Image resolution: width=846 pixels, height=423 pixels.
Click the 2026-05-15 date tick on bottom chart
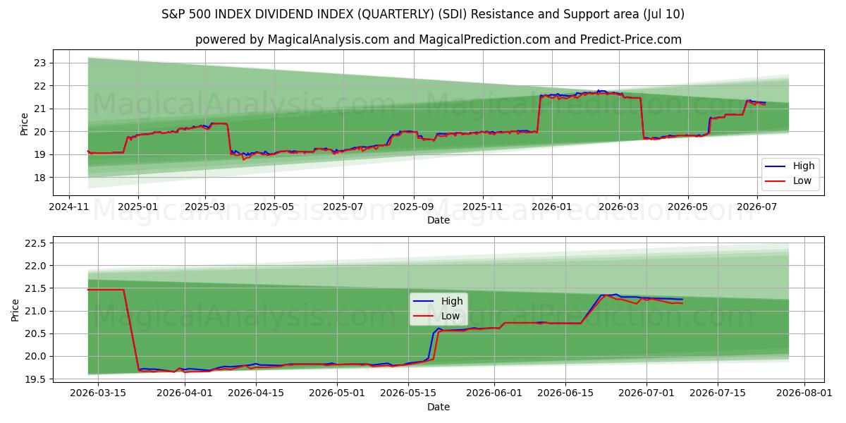point(408,394)
